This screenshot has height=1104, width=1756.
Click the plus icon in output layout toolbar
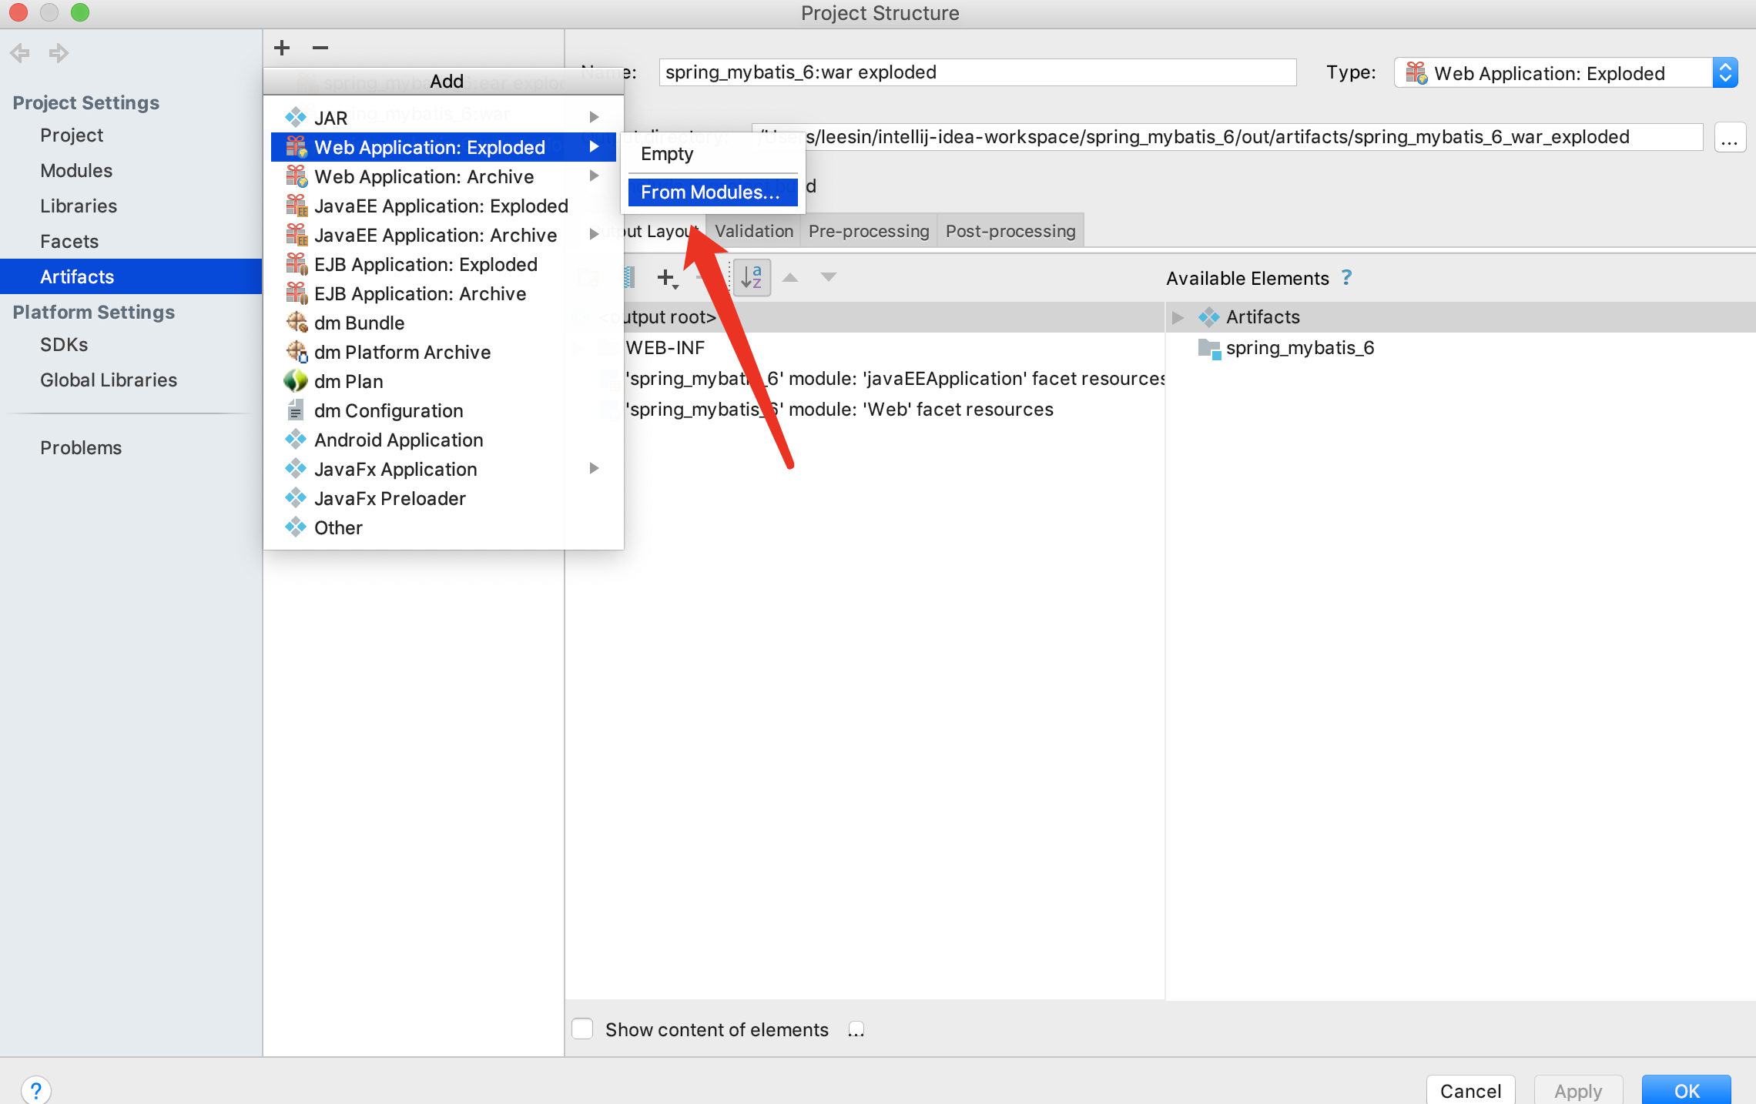666,277
